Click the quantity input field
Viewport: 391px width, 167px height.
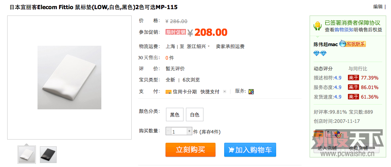coord(179,131)
